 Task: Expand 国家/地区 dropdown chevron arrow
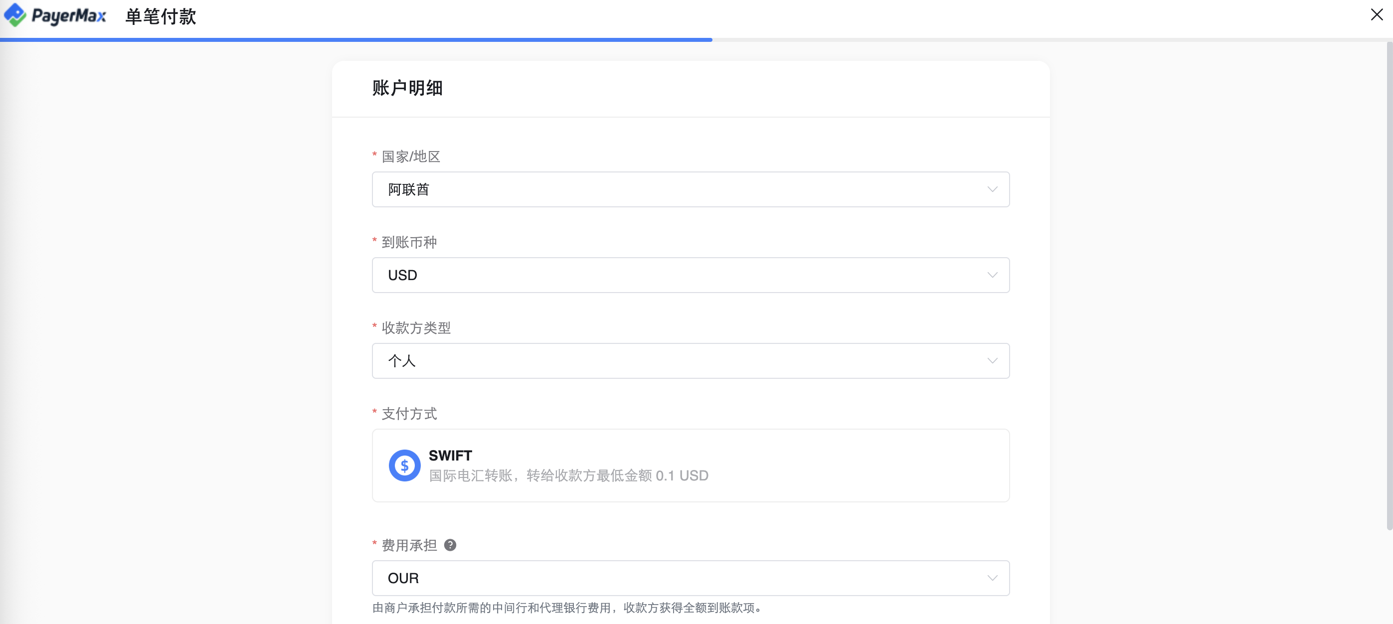click(x=992, y=189)
